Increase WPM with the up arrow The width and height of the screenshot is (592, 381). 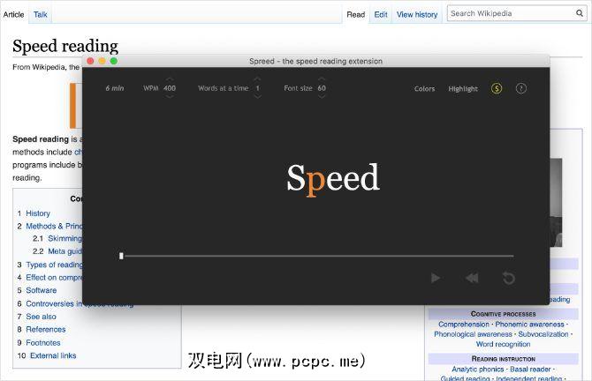click(170, 80)
